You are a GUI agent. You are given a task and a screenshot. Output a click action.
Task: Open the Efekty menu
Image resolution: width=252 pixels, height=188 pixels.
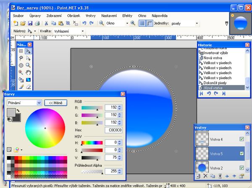pyautogui.click(x=127, y=15)
